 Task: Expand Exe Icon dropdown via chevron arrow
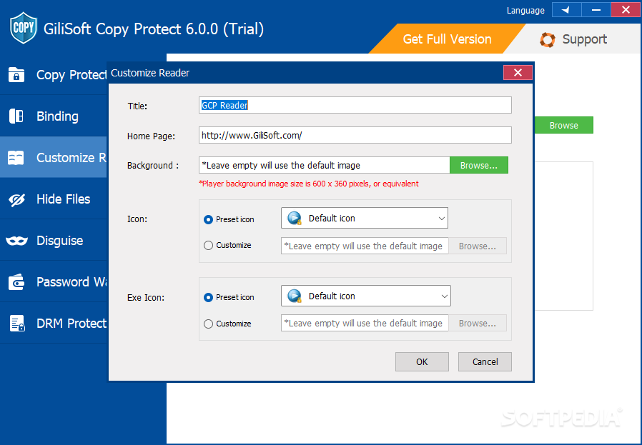pyautogui.click(x=444, y=296)
